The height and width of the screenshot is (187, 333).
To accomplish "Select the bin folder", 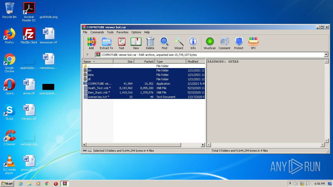I will (x=144, y=70).
